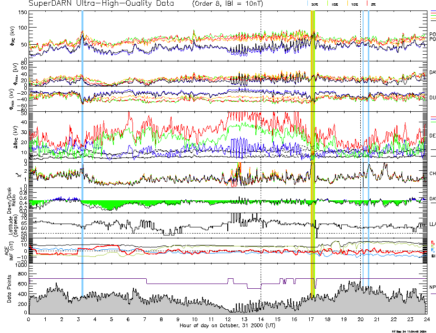Click the red 'Bz' legend label

(x=433, y=242)
